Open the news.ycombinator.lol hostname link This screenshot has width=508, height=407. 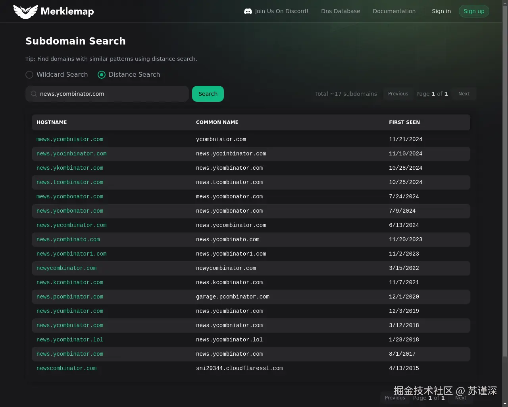(x=70, y=339)
